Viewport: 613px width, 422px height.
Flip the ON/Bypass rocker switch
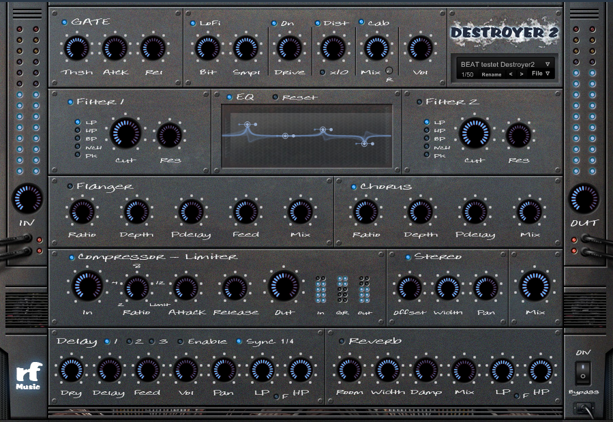583,372
